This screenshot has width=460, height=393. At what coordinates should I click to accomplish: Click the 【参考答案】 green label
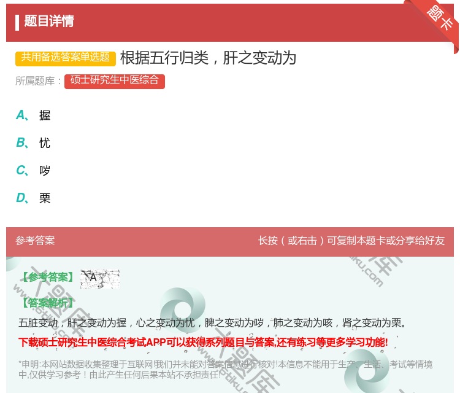pyautogui.click(x=48, y=277)
